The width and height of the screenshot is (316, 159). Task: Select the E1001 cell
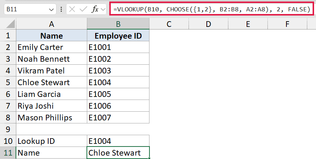pos(118,47)
